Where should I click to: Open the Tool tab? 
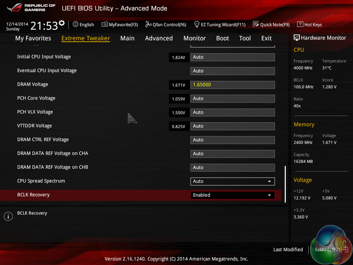pyautogui.click(x=245, y=38)
